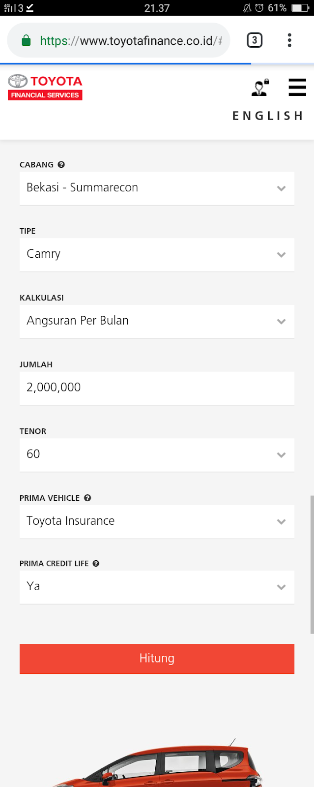Tap the orange Toyota car image
Image resolution: width=314 pixels, height=787 pixels.
[157, 764]
